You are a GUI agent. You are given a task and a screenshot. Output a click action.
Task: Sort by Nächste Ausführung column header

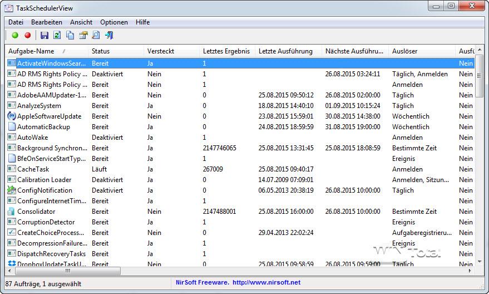point(355,51)
